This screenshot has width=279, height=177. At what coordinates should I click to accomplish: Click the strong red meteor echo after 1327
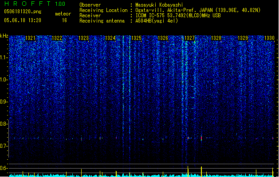coord(201,139)
